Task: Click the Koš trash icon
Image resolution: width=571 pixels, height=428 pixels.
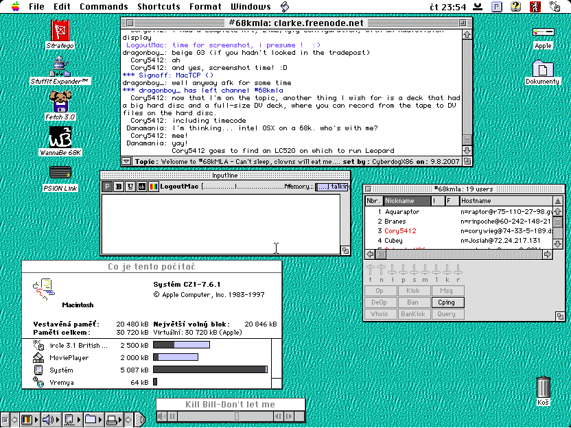Action: [x=543, y=387]
